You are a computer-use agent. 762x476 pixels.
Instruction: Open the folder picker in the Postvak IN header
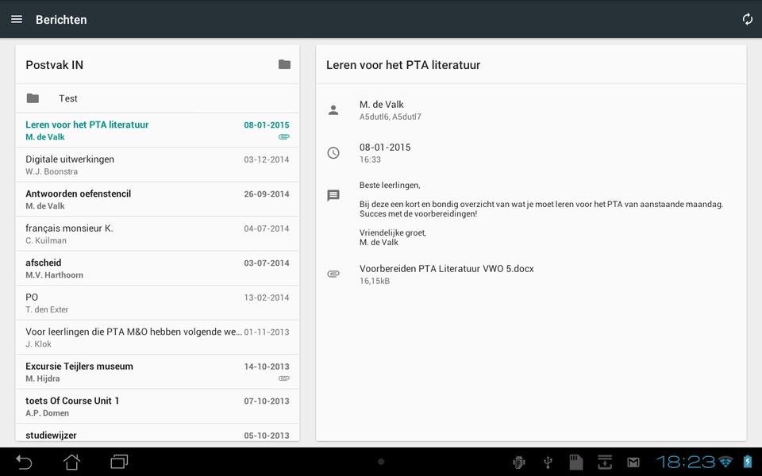click(284, 64)
